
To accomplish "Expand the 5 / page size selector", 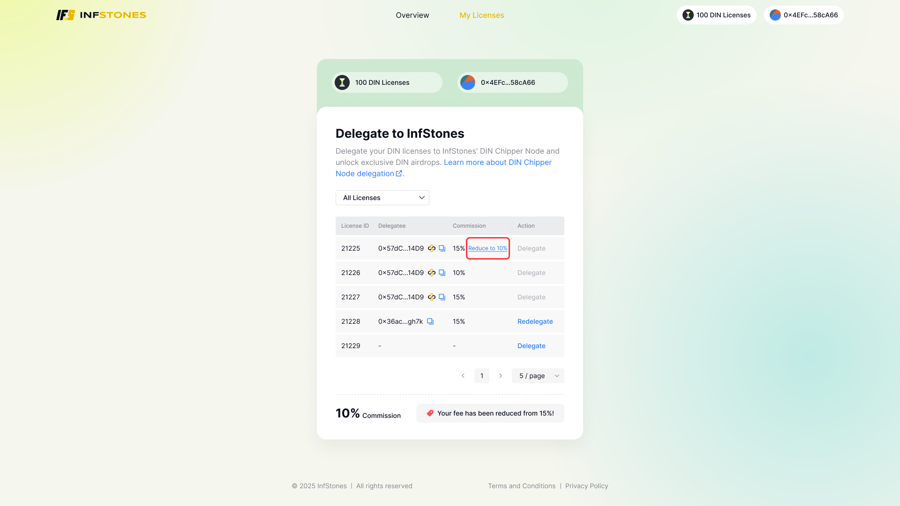I will 538,376.
